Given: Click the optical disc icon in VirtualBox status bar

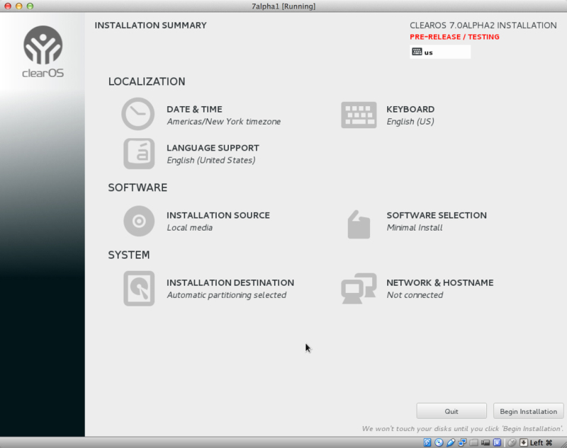Looking at the screenshot, I should tap(439, 442).
